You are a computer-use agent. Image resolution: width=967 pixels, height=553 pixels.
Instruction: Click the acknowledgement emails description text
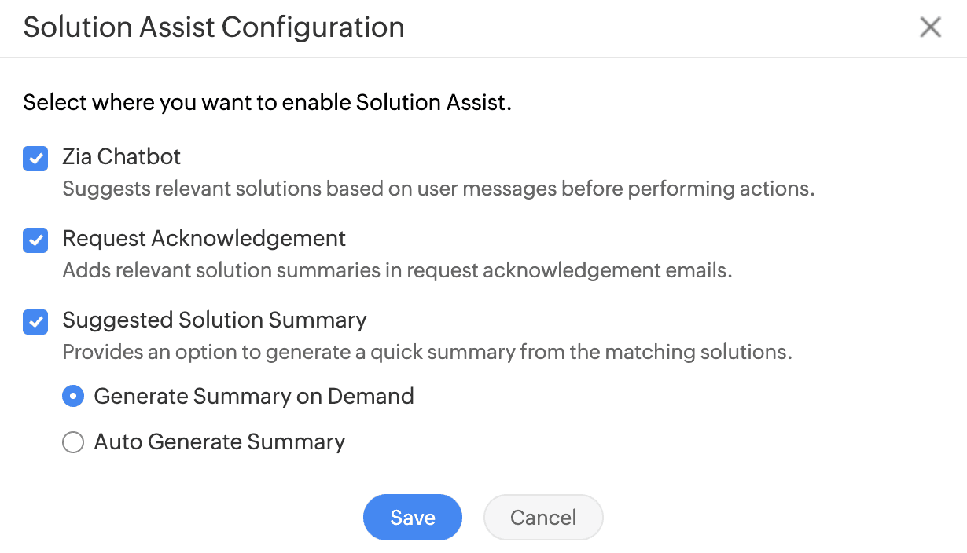coord(397,270)
